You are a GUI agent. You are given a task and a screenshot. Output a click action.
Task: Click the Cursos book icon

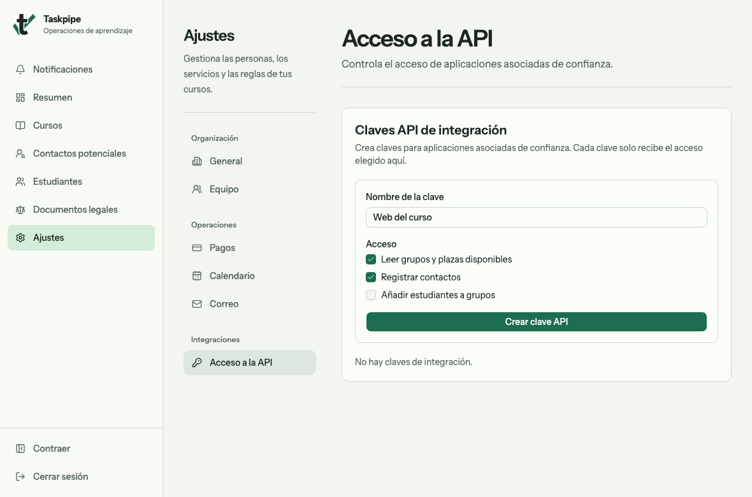tap(20, 126)
